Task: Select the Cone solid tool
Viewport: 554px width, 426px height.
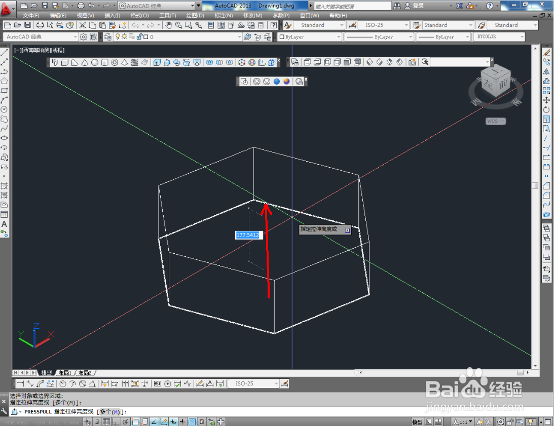Action: 85,62
